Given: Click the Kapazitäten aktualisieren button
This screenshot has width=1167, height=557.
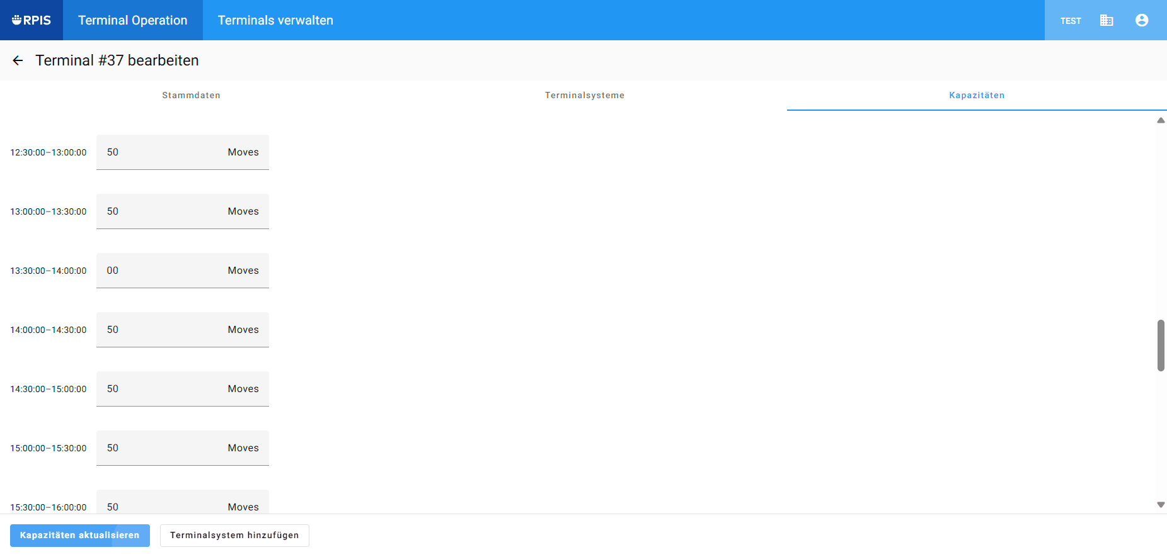Looking at the screenshot, I should [80, 536].
